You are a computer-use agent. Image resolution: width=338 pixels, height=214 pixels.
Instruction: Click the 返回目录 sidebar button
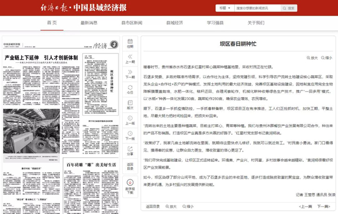point(130,166)
